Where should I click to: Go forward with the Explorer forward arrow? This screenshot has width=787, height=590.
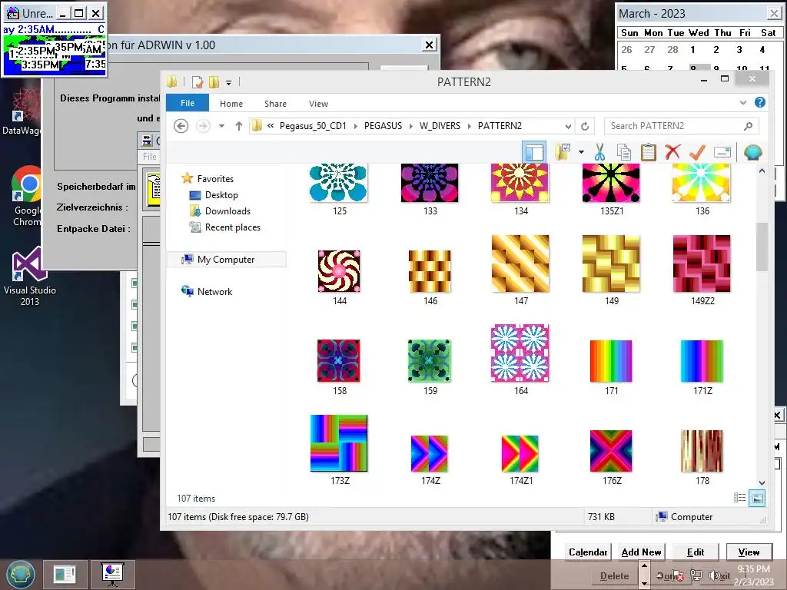(x=203, y=126)
